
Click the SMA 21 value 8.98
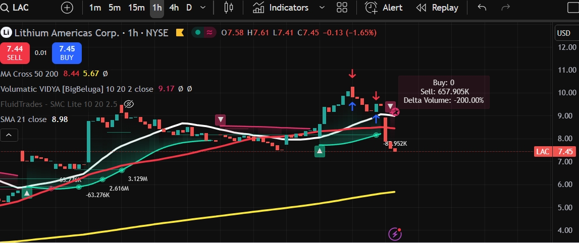60,119
